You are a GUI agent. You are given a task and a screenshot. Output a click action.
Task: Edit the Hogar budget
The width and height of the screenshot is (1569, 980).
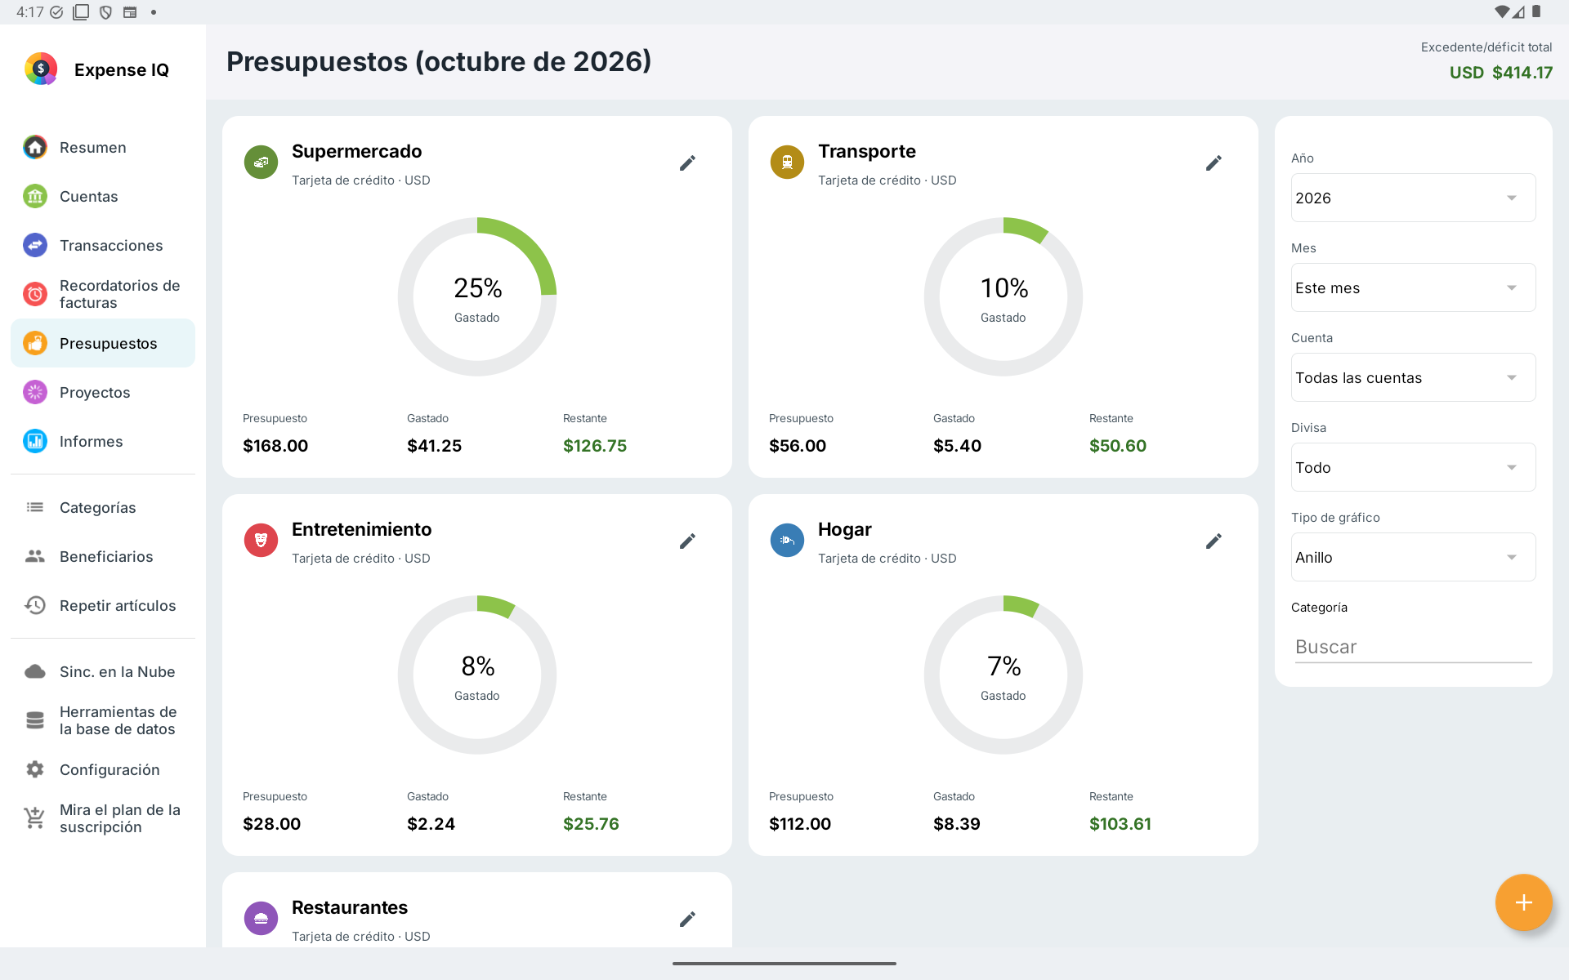coord(1214,541)
